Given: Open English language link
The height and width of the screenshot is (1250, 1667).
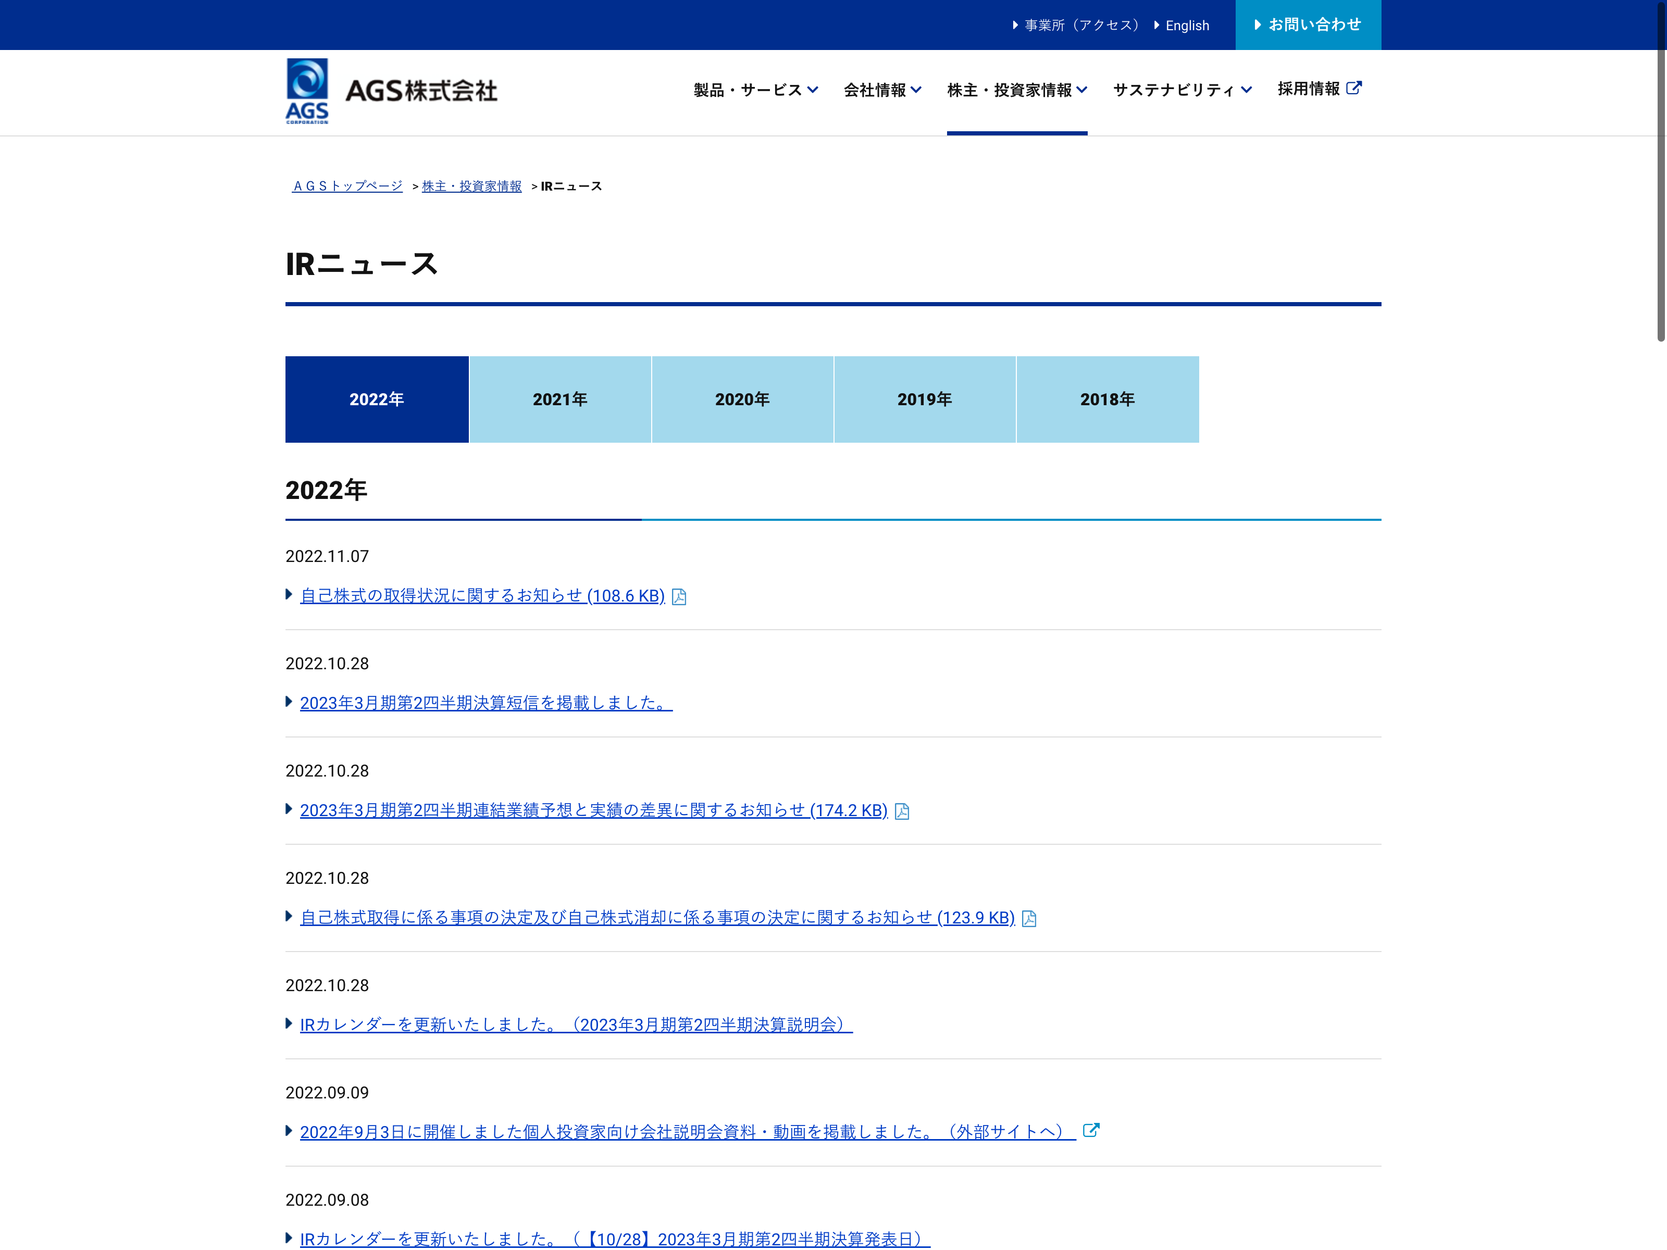Looking at the screenshot, I should (1187, 26).
